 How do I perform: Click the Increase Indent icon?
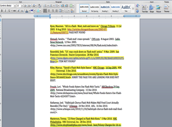(x=66, y=6)
